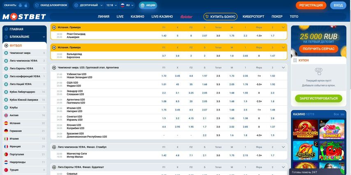Open the 12:18 time zone dropdown
351x175 pixels.
click(110, 5)
